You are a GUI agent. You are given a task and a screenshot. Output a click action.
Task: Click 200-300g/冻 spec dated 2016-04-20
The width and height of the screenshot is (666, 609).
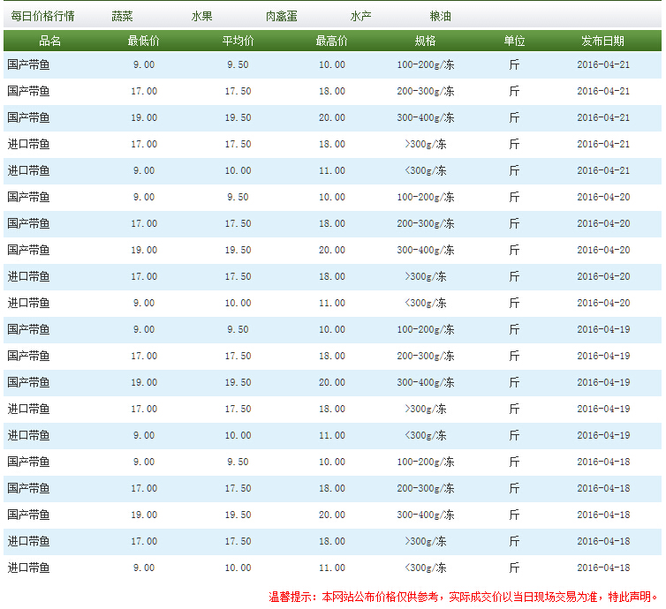[x=426, y=223]
